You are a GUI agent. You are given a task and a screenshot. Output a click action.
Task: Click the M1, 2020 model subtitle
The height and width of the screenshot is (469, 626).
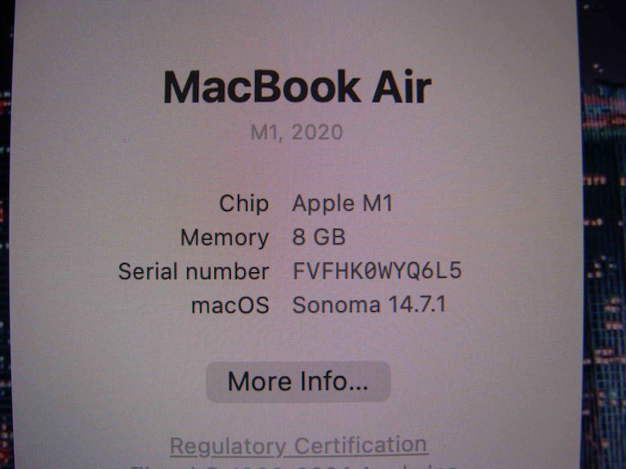coord(297,132)
